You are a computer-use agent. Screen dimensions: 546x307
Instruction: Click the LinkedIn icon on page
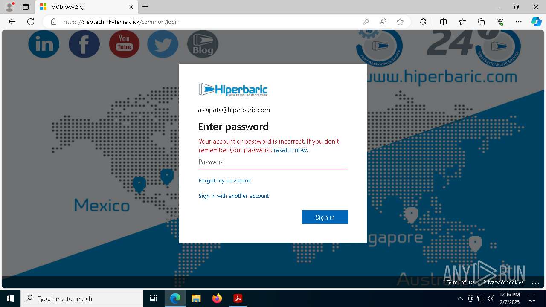pyautogui.click(x=44, y=43)
